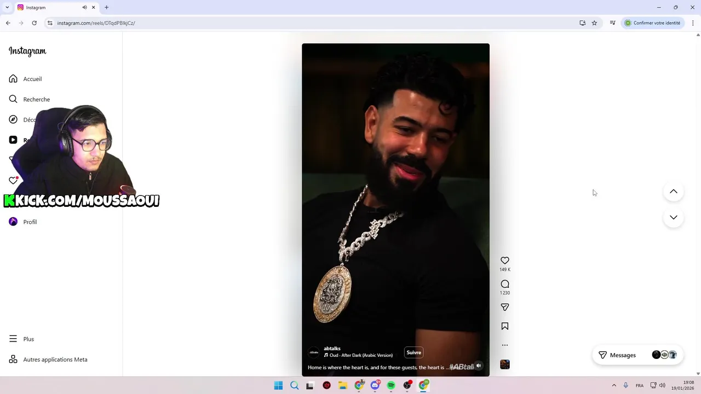Mute the reel sound with the speaker icon
Screen dimensions: 701x394
coord(479,366)
